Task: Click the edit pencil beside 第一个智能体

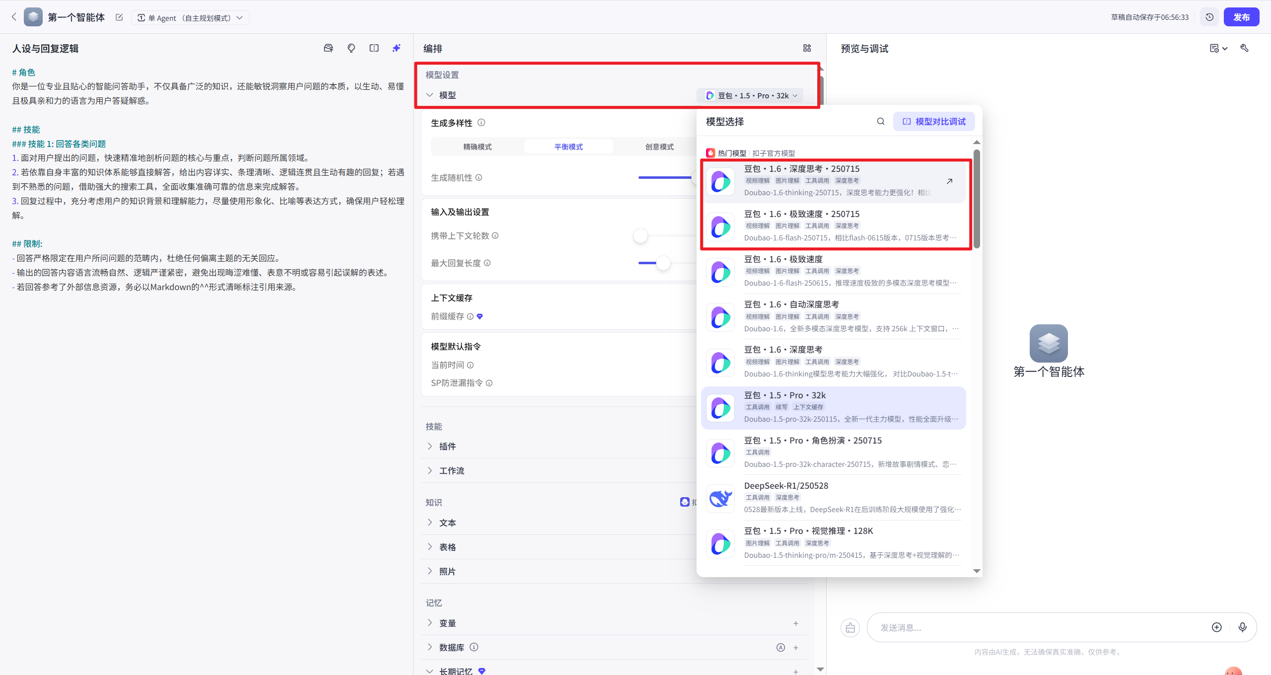Action: click(119, 17)
